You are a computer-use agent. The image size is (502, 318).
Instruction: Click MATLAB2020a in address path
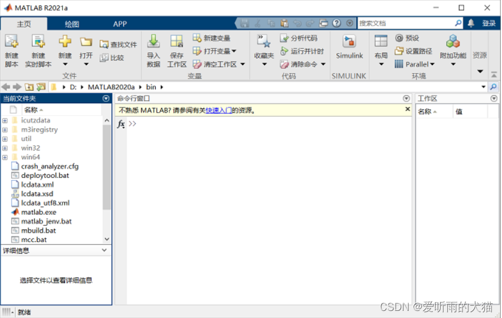111,87
